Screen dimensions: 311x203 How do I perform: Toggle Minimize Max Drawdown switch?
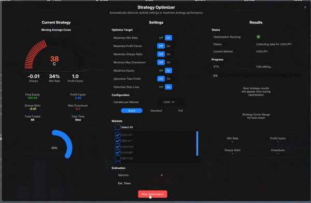165,62
